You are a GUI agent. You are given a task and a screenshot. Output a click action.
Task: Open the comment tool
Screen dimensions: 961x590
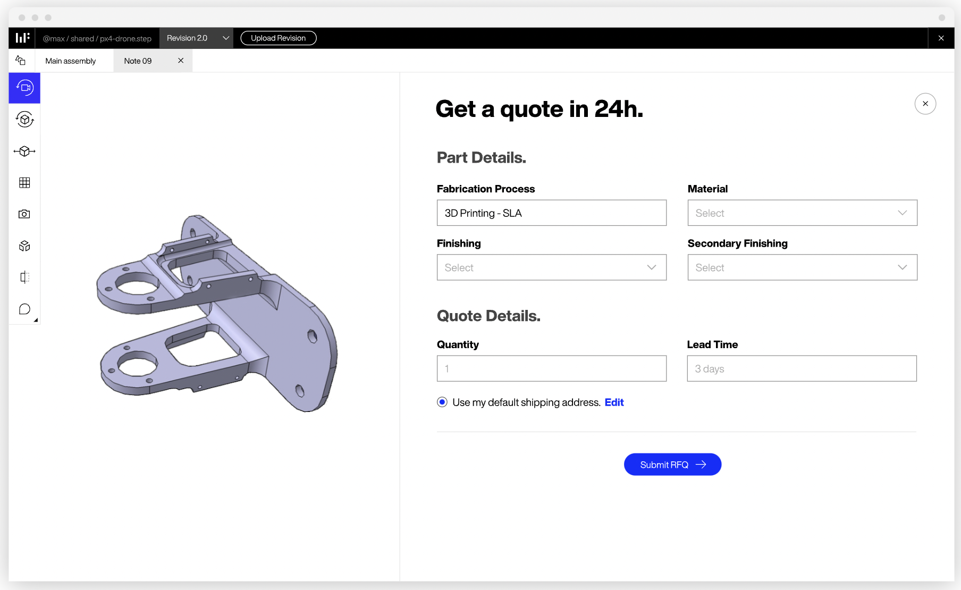click(24, 309)
